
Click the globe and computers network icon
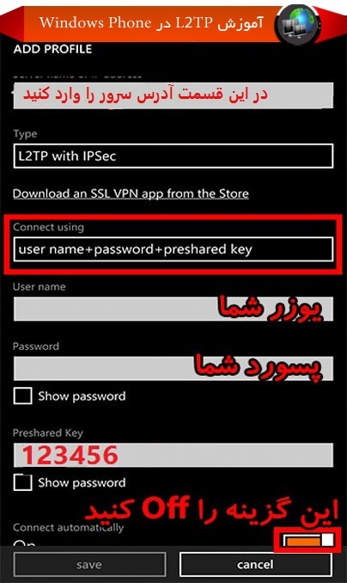coord(298,25)
